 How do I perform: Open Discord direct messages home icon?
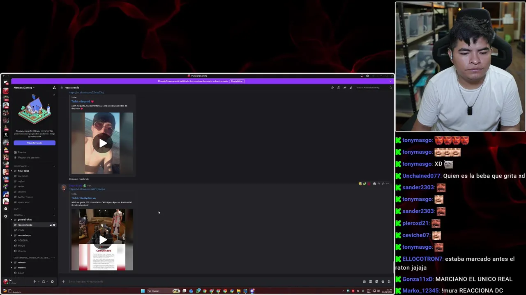5,82
